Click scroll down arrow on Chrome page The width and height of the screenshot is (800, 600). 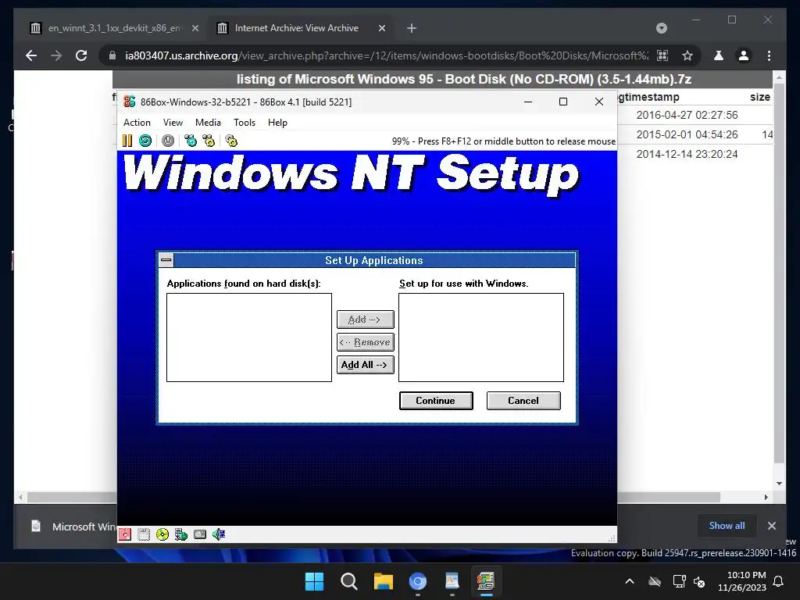(779, 484)
